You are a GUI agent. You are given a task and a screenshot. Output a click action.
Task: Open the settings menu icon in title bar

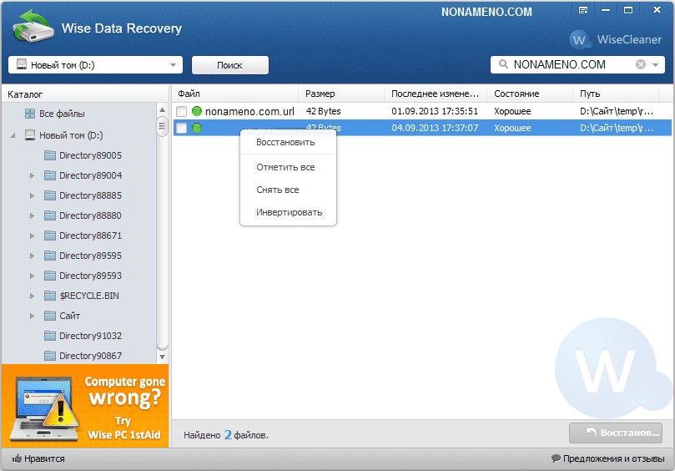coord(583,10)
